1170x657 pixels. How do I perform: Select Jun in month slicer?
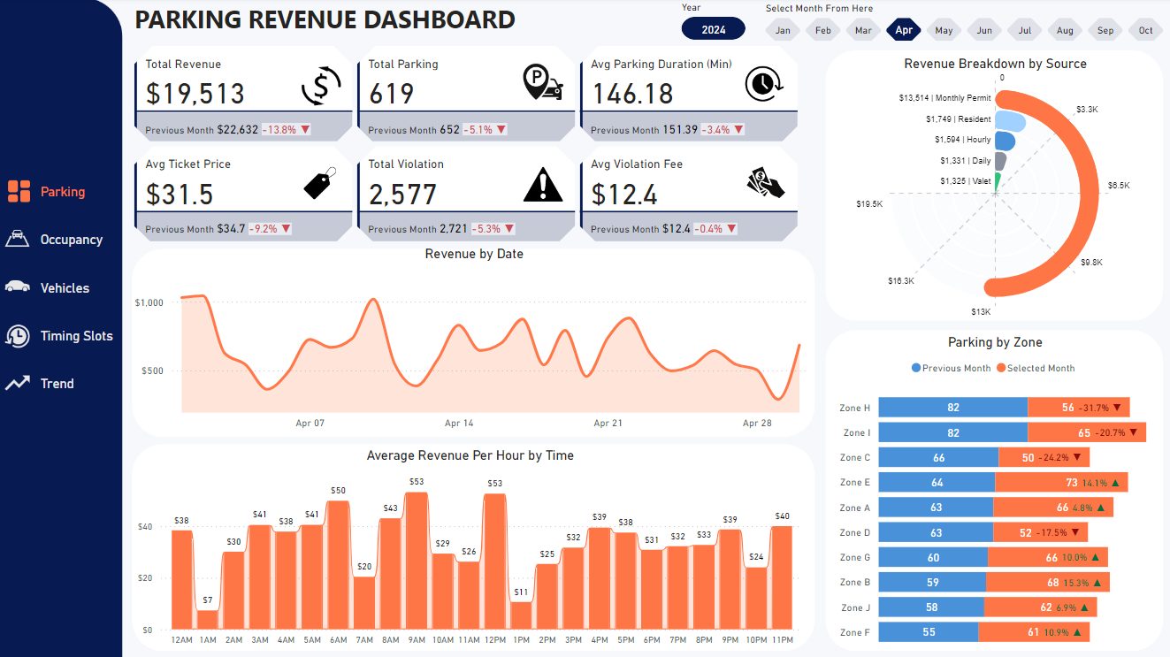click(984, 30)
